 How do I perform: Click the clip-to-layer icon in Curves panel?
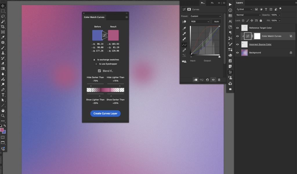(x=196, y=80)
